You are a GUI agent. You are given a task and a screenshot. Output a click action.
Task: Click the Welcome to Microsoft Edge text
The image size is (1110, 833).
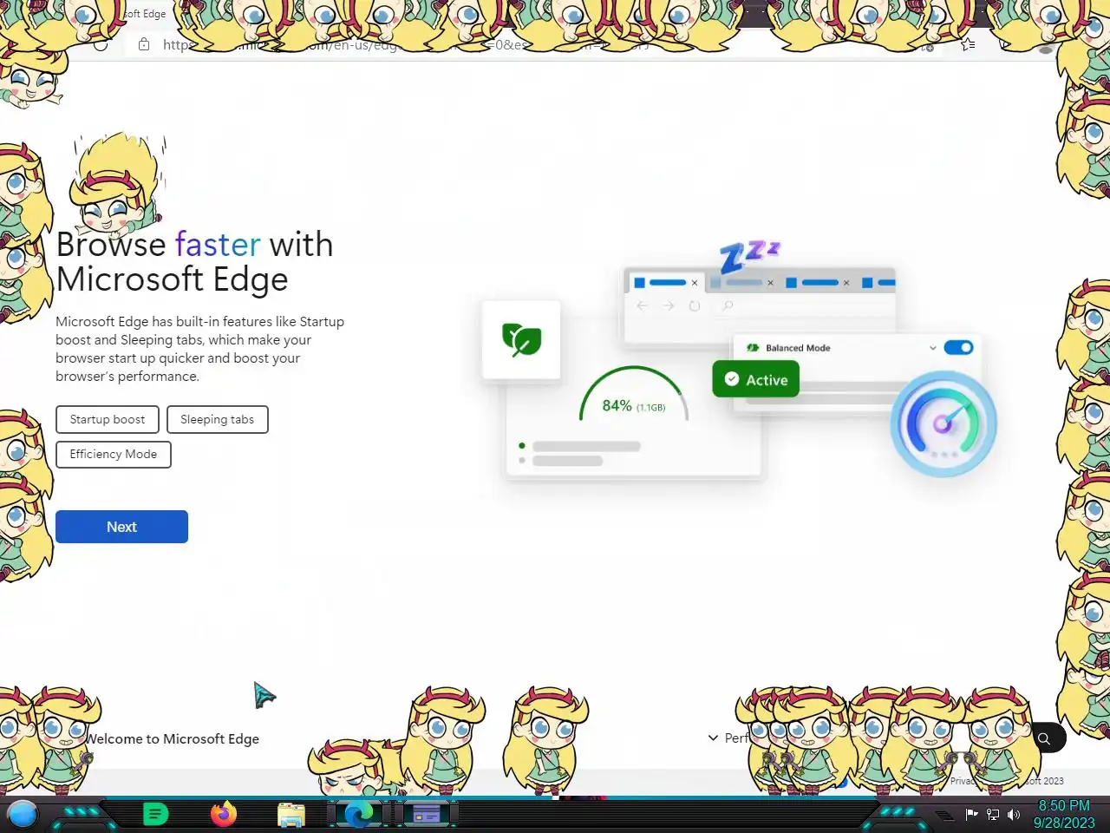coord(172,738)
